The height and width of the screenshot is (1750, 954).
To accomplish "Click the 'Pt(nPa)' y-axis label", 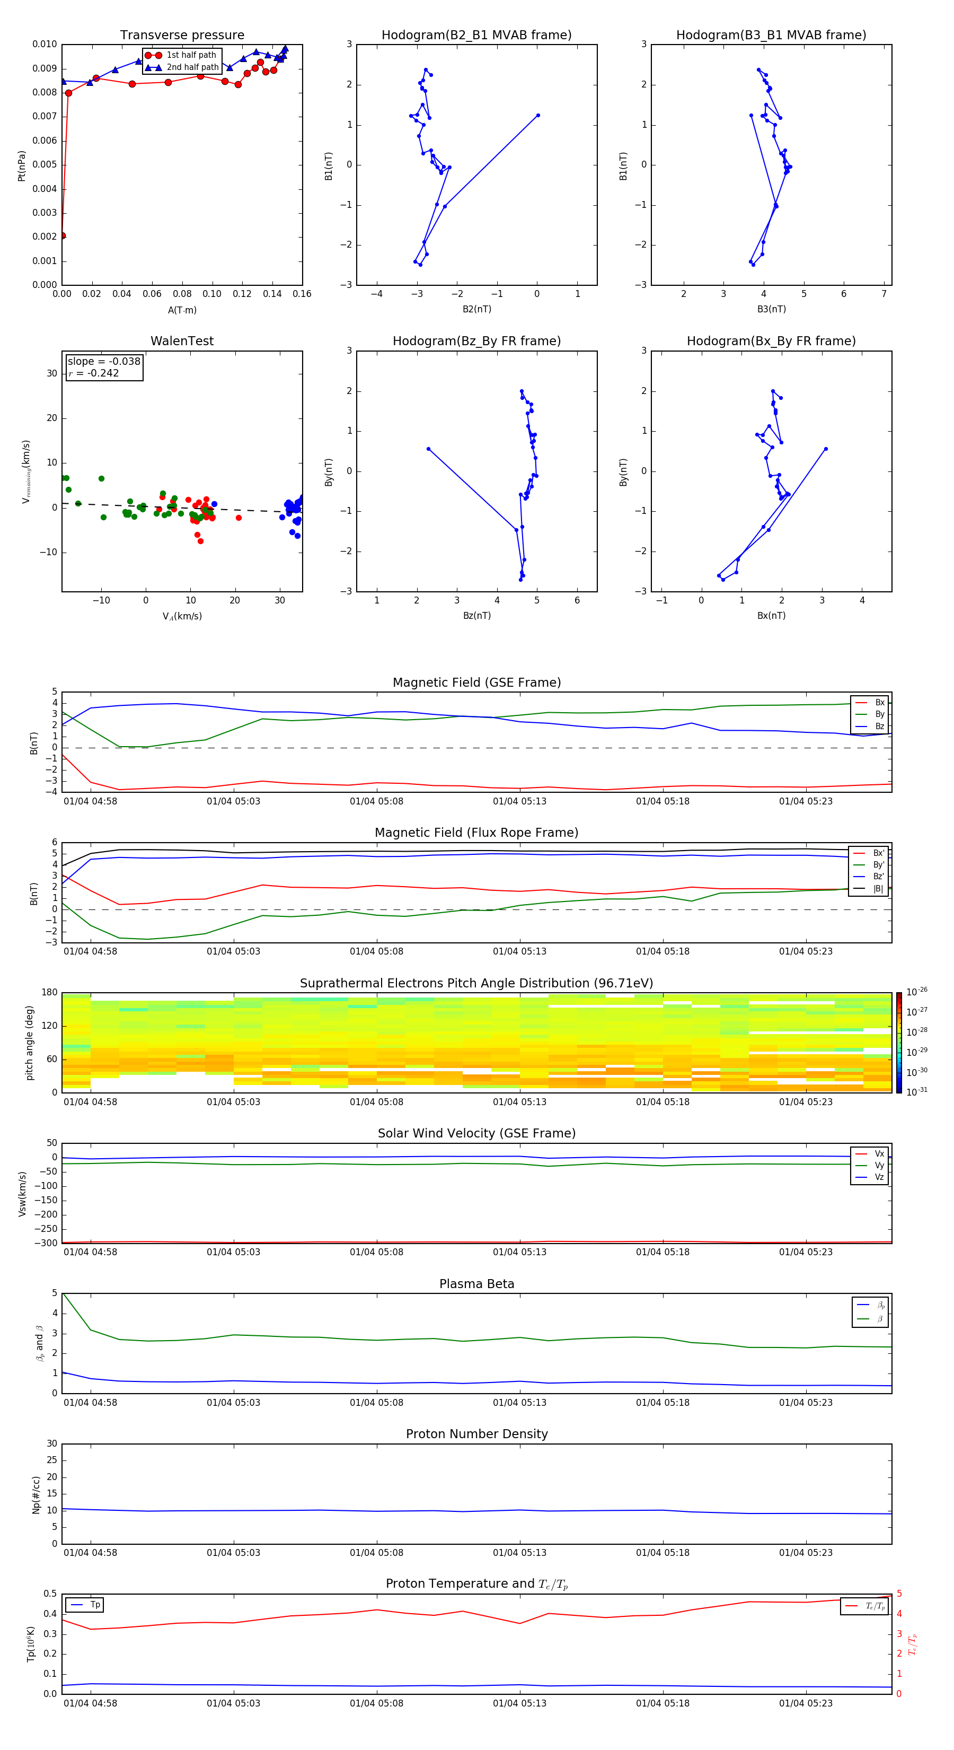I will point(22,166).
